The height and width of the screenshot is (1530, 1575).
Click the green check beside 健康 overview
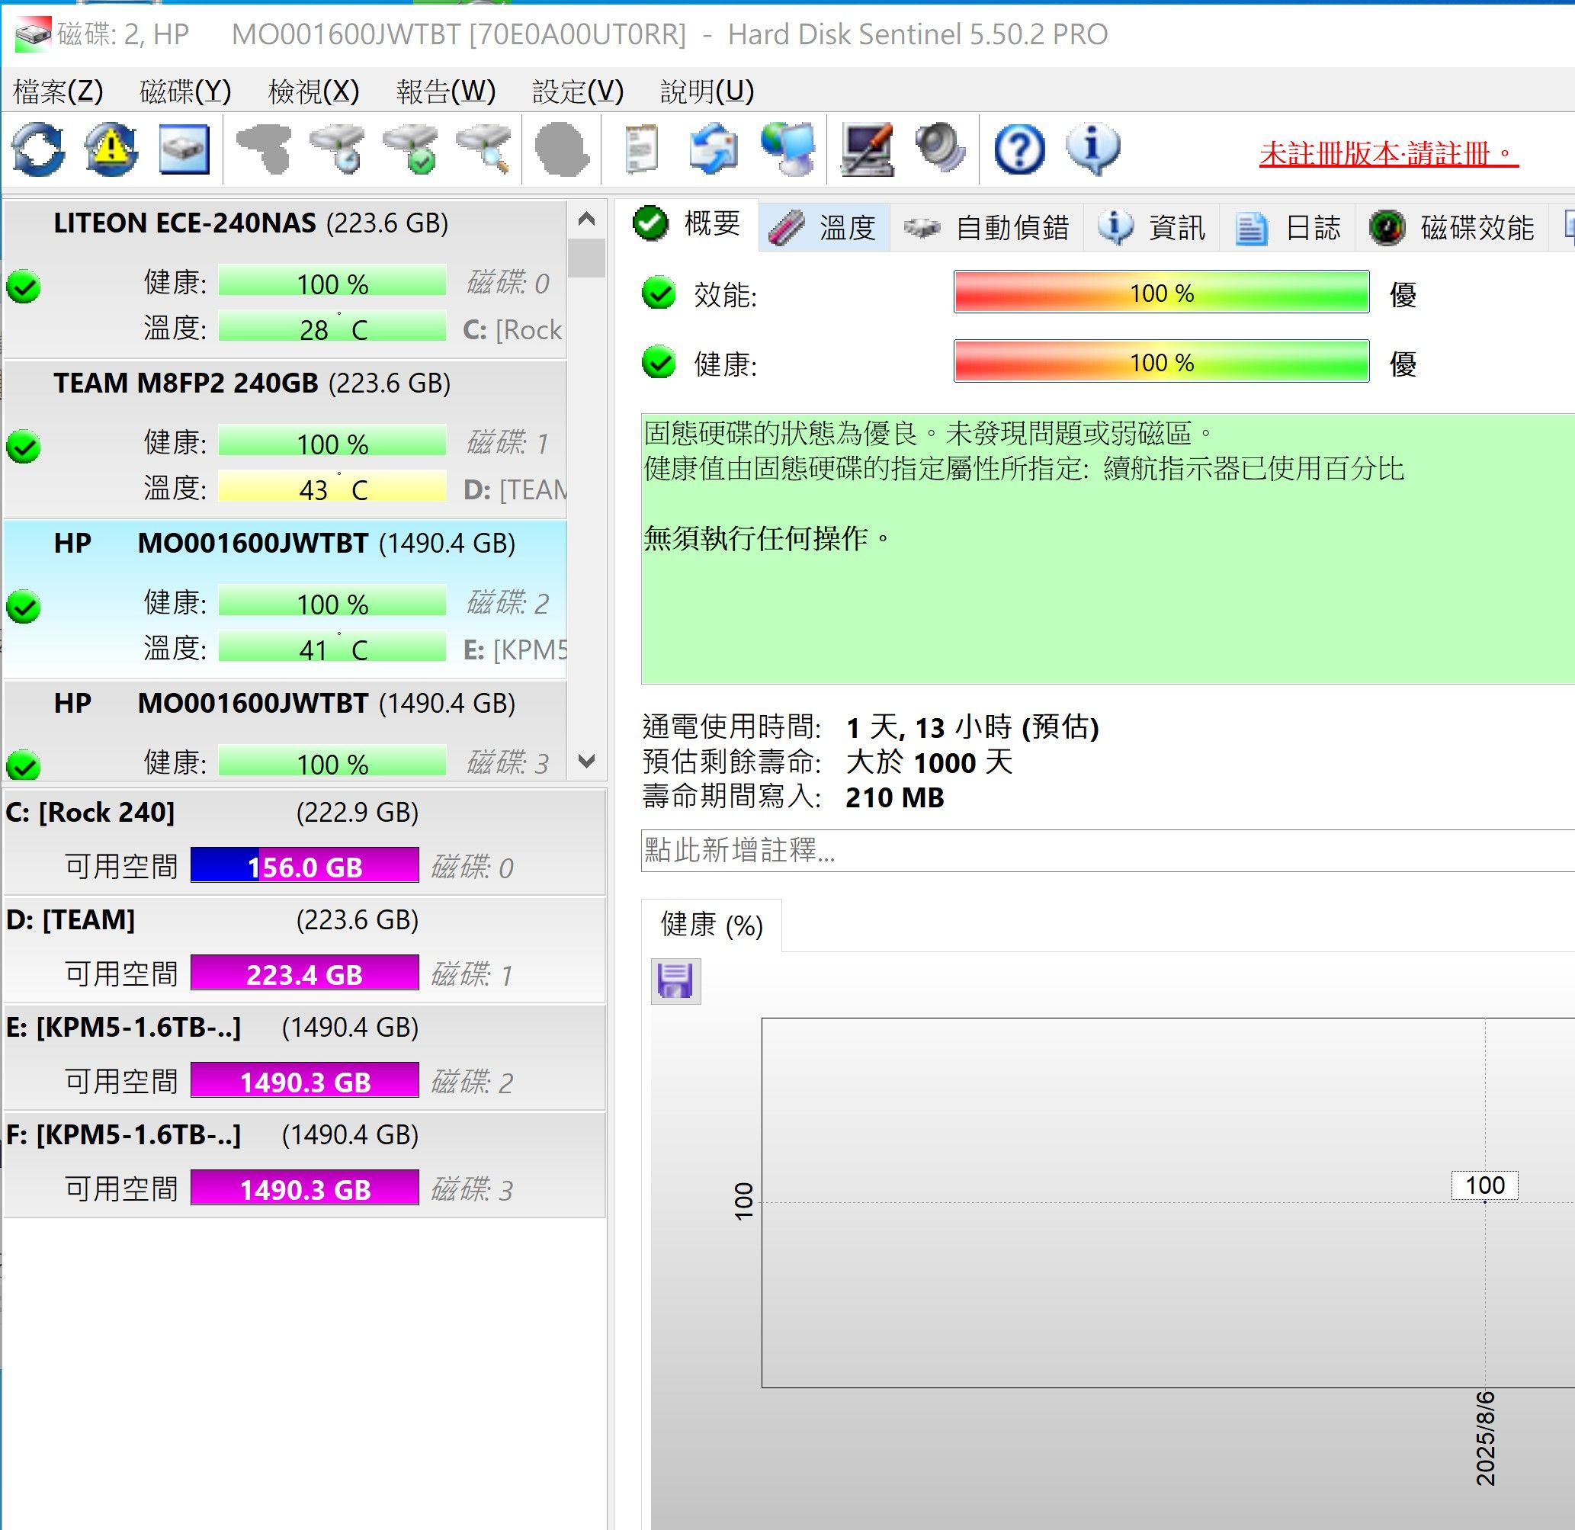point(659,362)
